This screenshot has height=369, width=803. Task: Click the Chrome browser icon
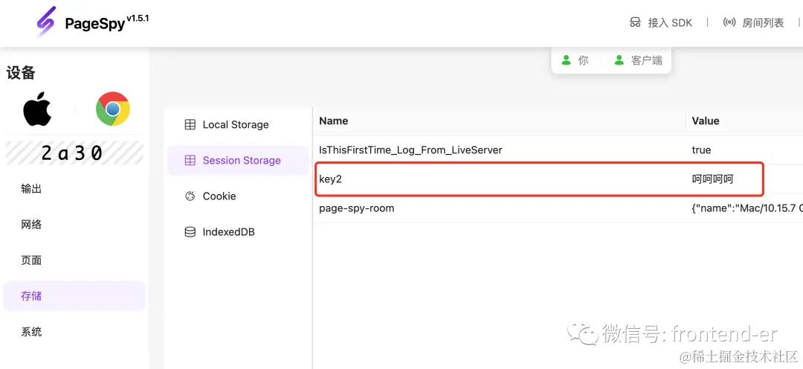tap(113, 109)
